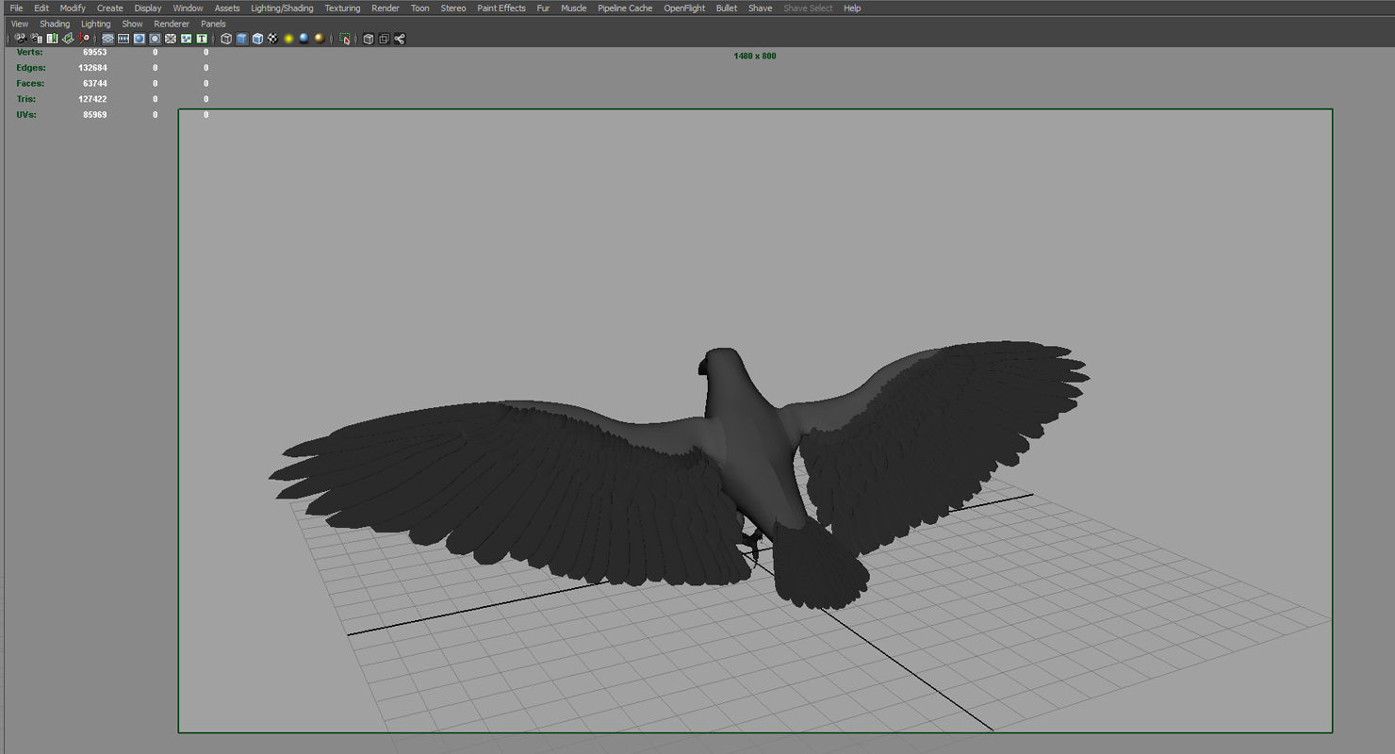
Task: Open the Modify menu
Action: tap(73, 8)
